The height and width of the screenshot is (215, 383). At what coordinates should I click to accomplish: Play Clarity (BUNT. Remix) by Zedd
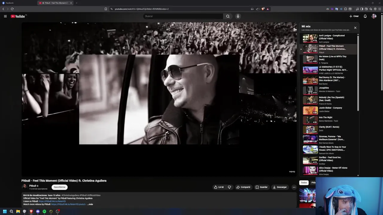tap(328, 129)
